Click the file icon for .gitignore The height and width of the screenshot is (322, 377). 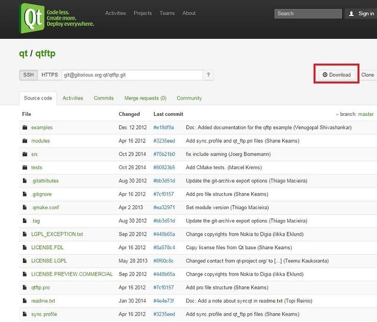pyautogui.click(x=25, y=194)
